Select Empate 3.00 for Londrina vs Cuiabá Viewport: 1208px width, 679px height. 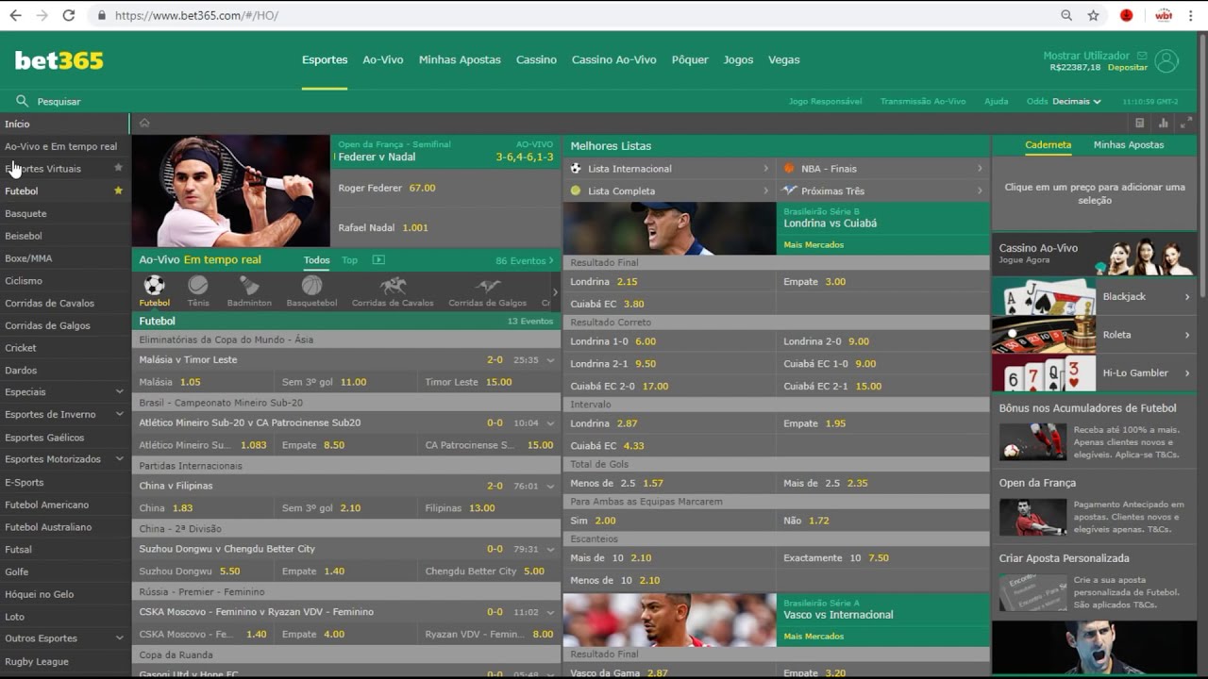pyautogui.click(x=883, y=282)
